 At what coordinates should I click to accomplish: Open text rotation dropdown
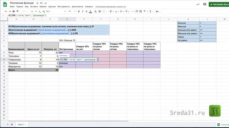pos(127,11)
